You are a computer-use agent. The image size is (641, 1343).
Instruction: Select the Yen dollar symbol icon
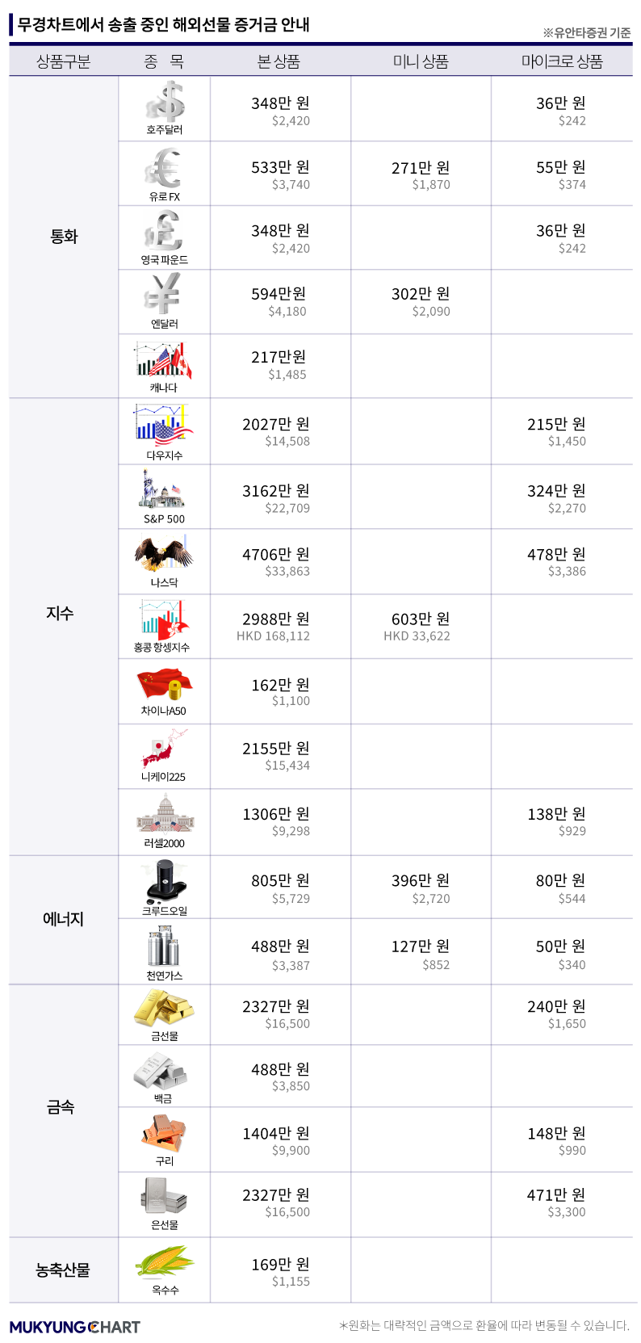pos(163,294)
